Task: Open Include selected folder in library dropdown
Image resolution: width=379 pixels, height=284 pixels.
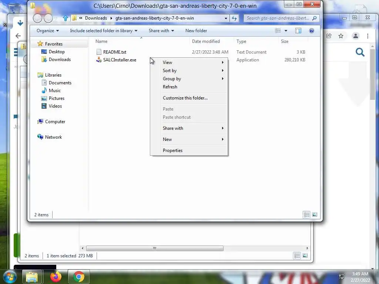Action: click(104, 31)
